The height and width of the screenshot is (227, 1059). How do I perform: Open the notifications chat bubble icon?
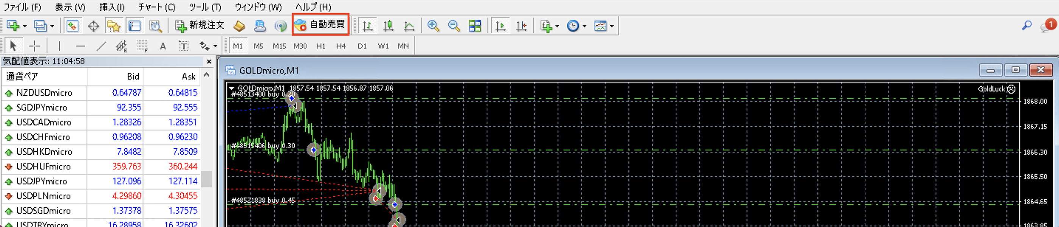1048,25
